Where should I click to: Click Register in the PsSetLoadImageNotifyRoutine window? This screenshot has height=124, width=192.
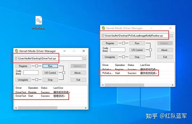pyautogui.click(x=110, y=43)
